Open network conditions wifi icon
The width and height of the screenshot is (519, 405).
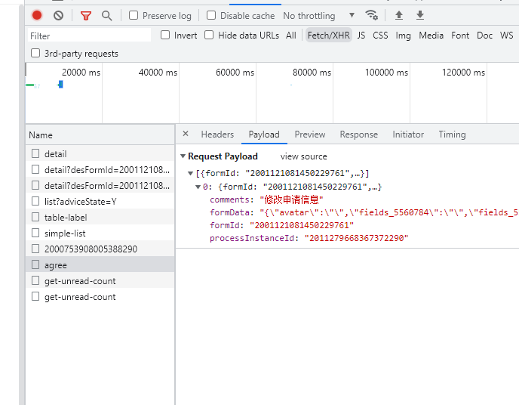click(x=371, y=15)
